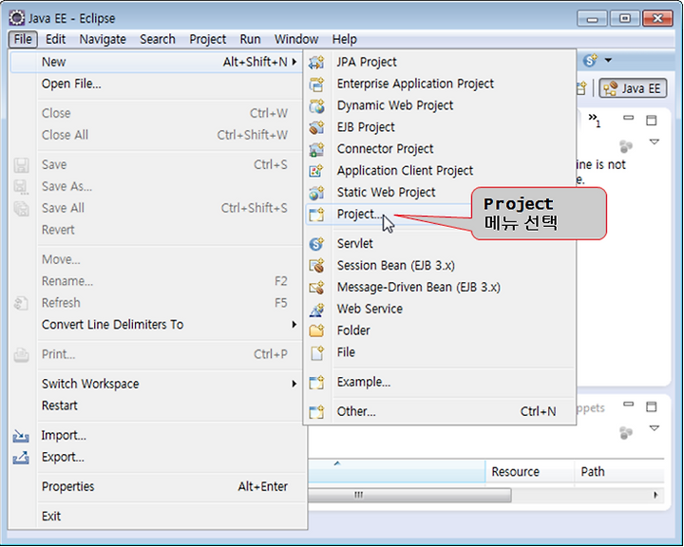Click the EJB Project bean icon
The width and height of the screenshot is (684, 547).
coord(316,127)
